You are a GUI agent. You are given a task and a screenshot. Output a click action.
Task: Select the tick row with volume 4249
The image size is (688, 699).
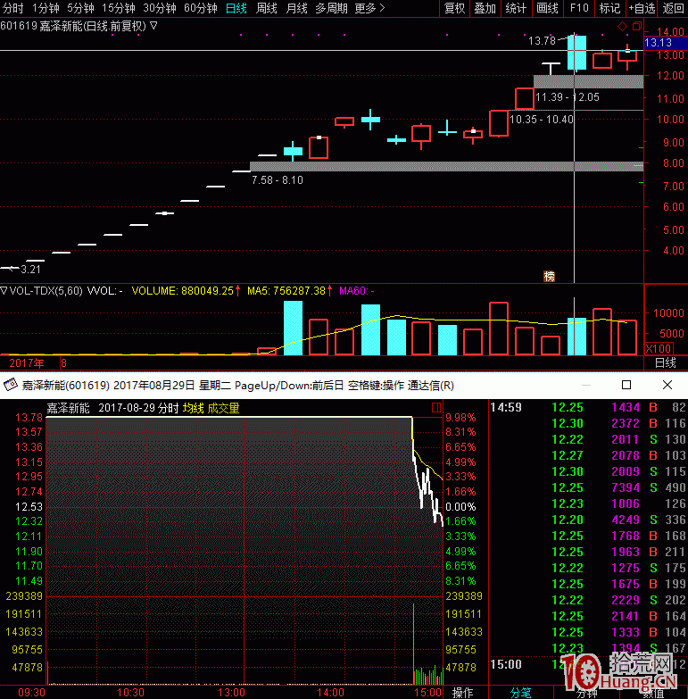coord(588,520)
